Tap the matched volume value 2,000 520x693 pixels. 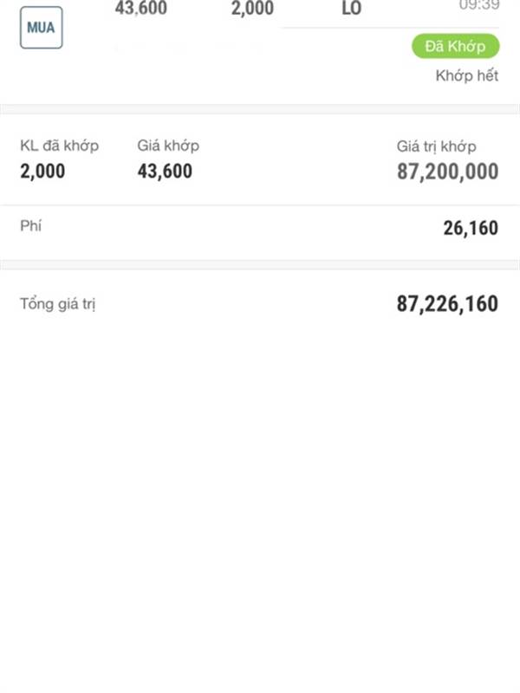42,171
